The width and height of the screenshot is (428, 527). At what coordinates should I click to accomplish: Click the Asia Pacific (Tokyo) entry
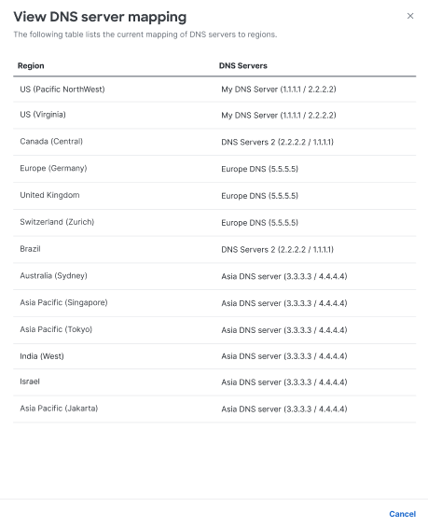tap(56, 329)
